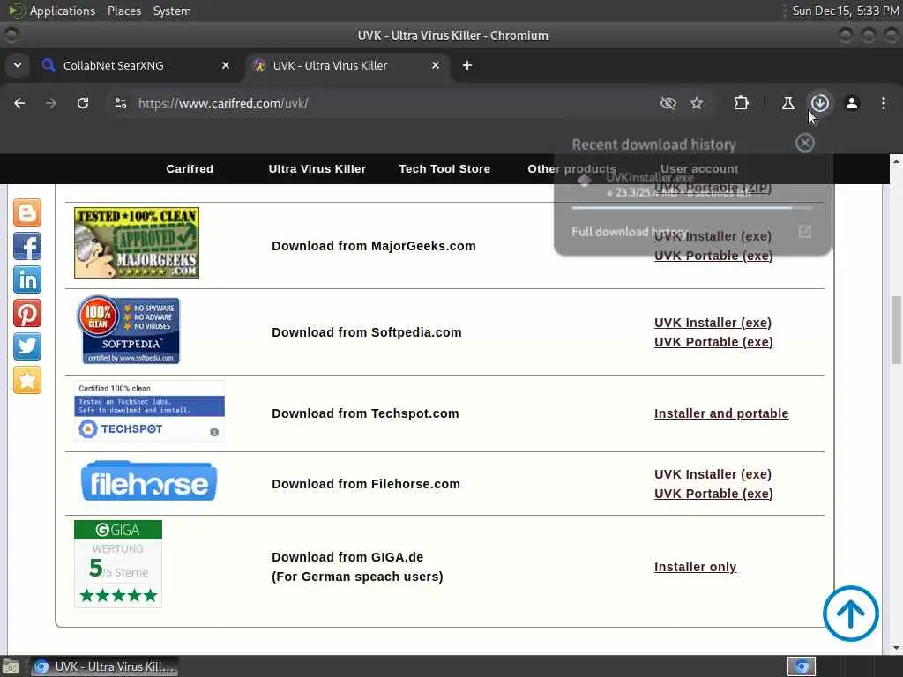Open the Carifred menu item
The image size is (903, 677).
point(190,168)
